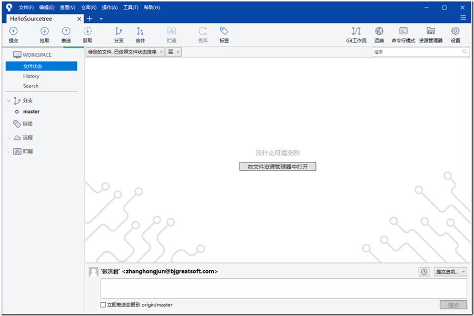Click the WORKSPACE sidebar header
This screenshot has width=474, height=316.
pos(32,55)
